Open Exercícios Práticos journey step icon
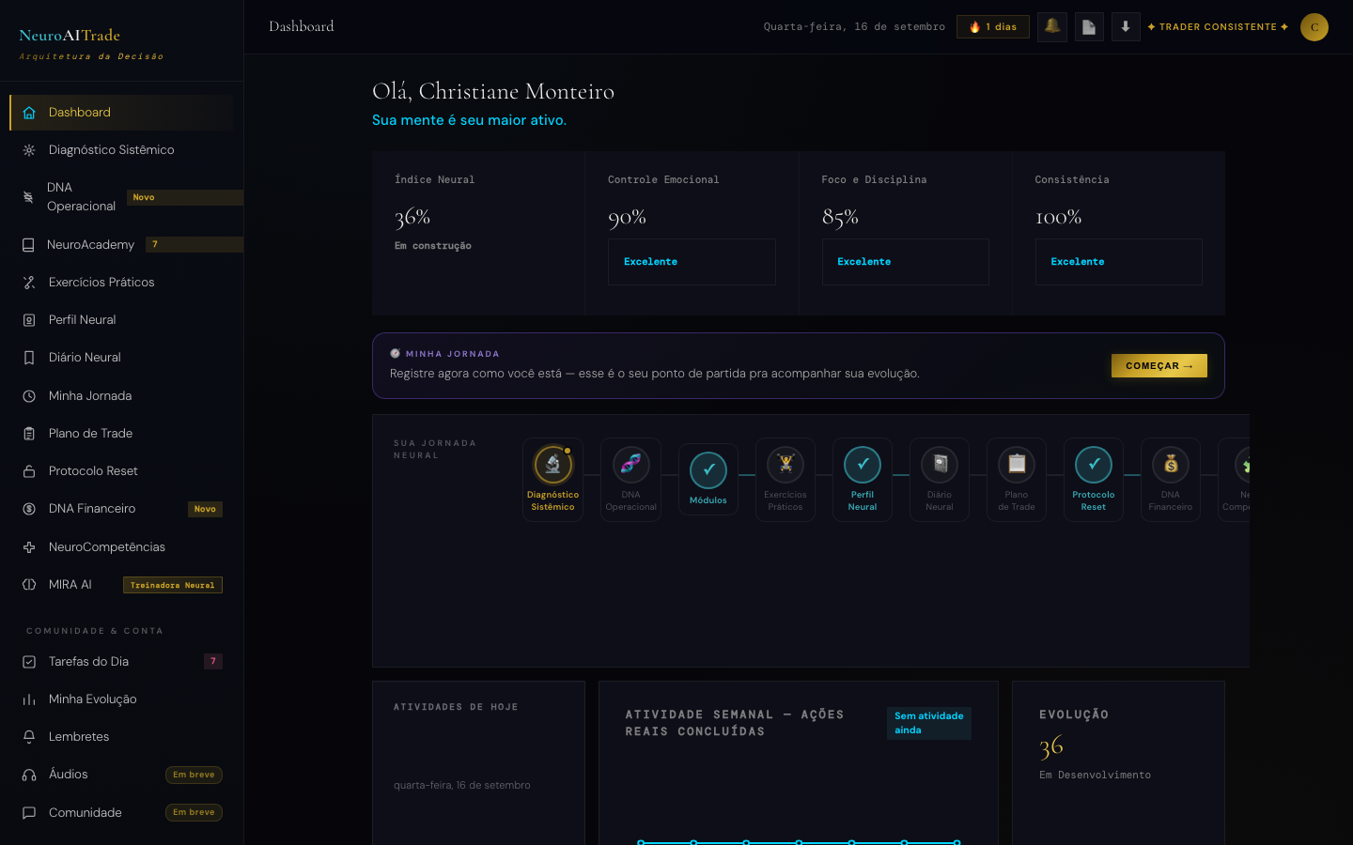The image size is (1353, 845). [785, 464]
